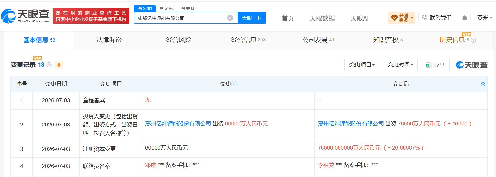Switch to the 查关系 search tab

(188, 8)
